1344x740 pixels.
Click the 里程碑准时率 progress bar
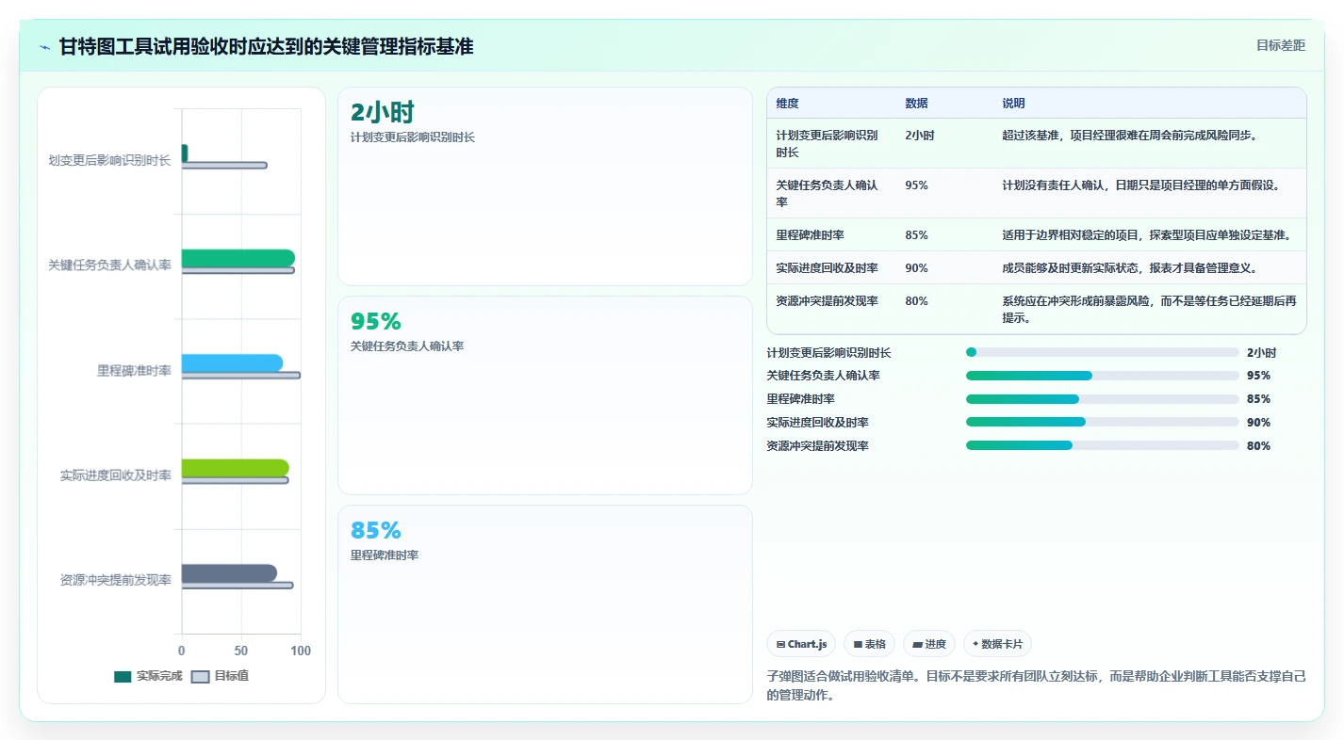[x=1102, y=399]
